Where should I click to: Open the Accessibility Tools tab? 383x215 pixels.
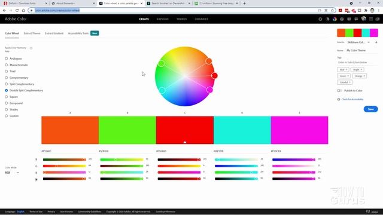(78, 33)
